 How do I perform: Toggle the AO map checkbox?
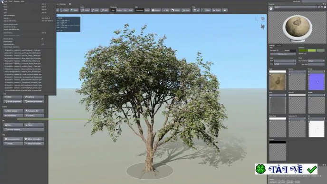(x=309, y=122)
